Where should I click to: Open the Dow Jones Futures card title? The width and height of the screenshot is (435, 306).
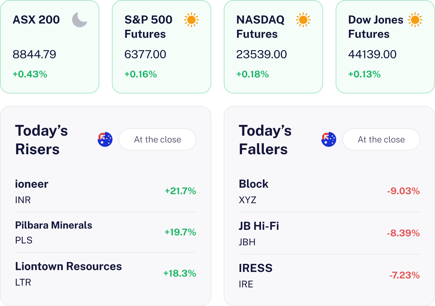click(375, 27)
